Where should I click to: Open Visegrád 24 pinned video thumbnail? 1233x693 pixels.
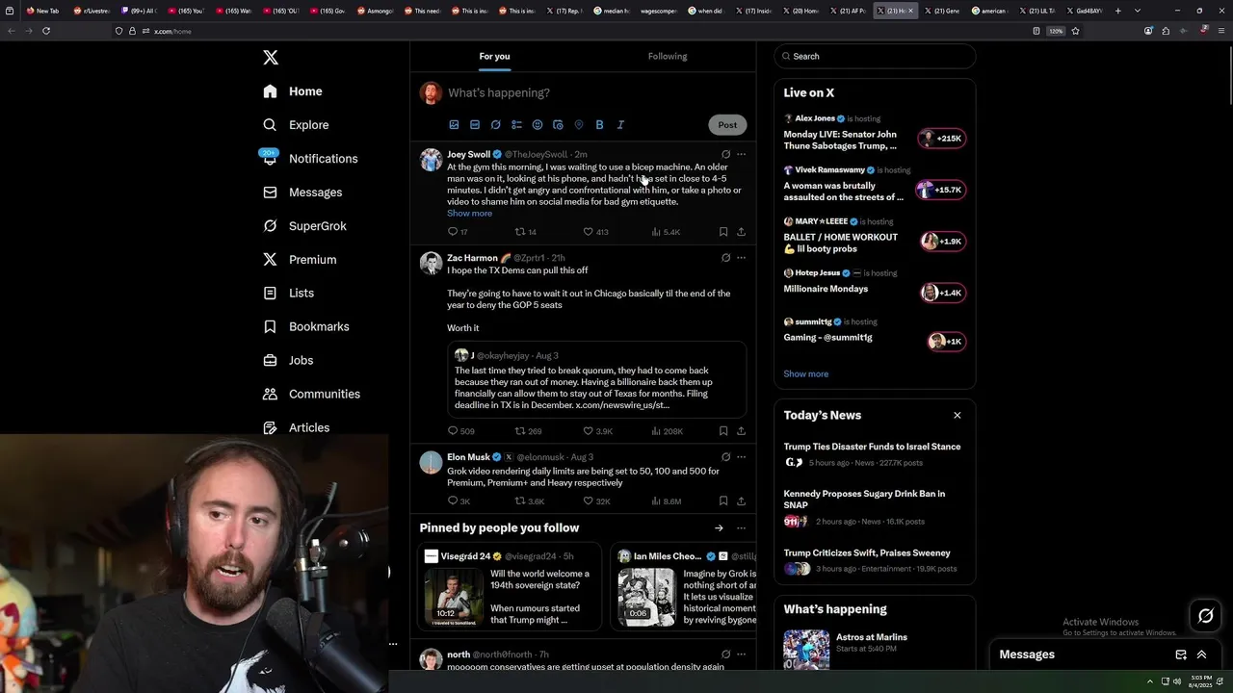point(454,597)
